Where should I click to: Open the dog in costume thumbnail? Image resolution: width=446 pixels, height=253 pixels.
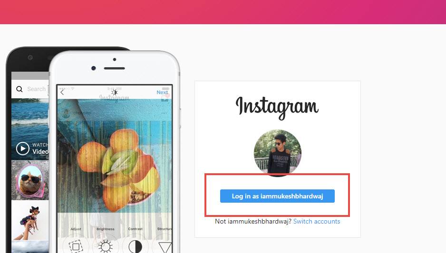(x=30, y=220)
